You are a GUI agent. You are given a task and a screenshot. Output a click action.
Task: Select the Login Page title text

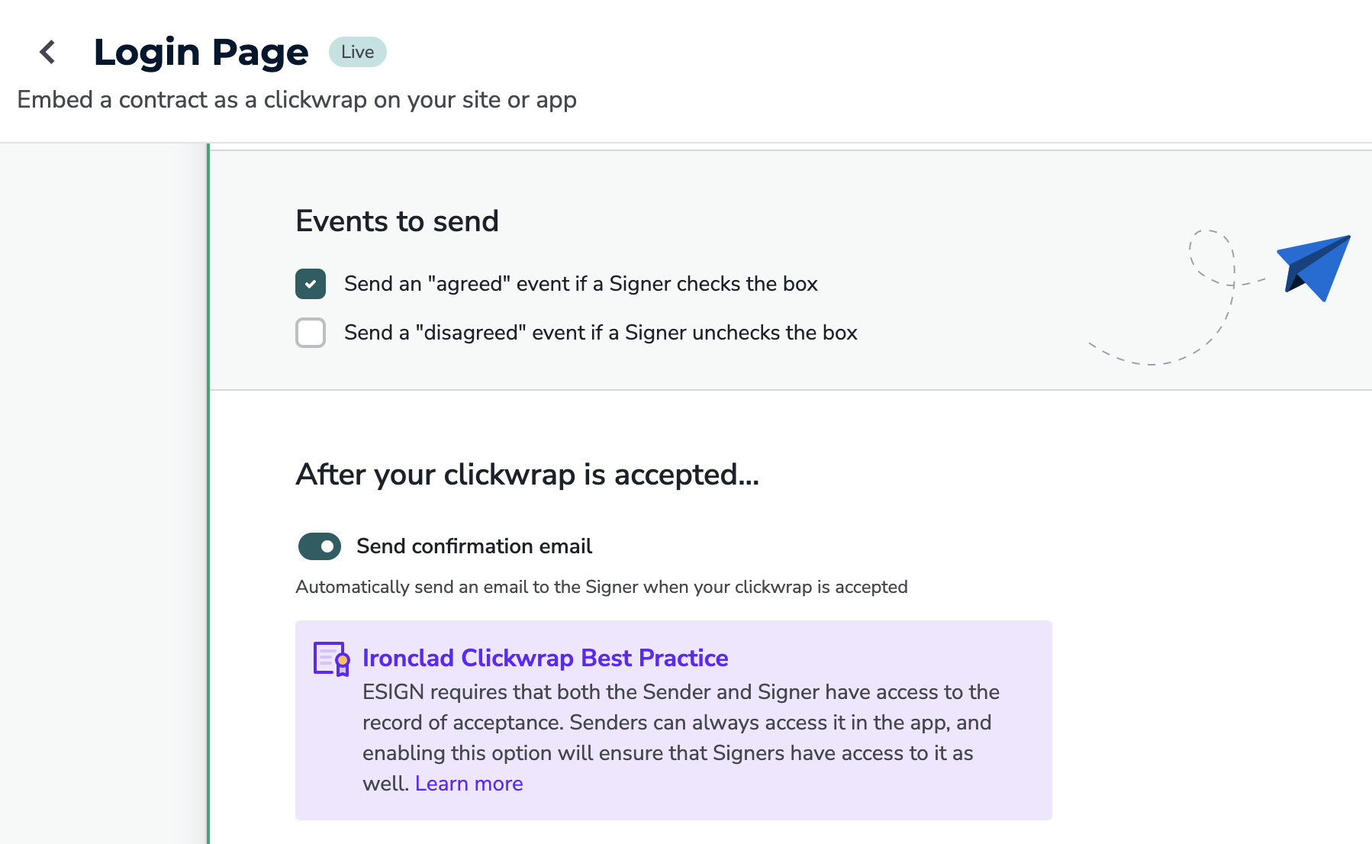tap(201, 51)
